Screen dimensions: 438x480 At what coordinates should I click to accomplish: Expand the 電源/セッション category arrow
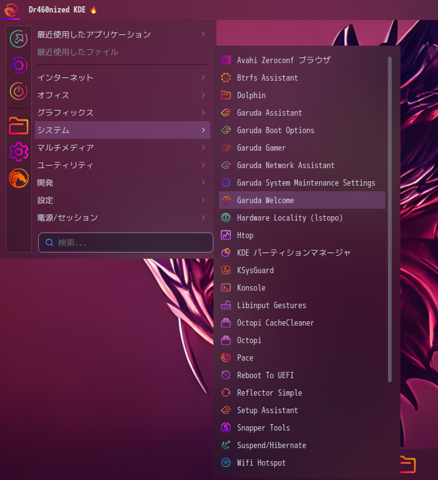pos(203,217)
